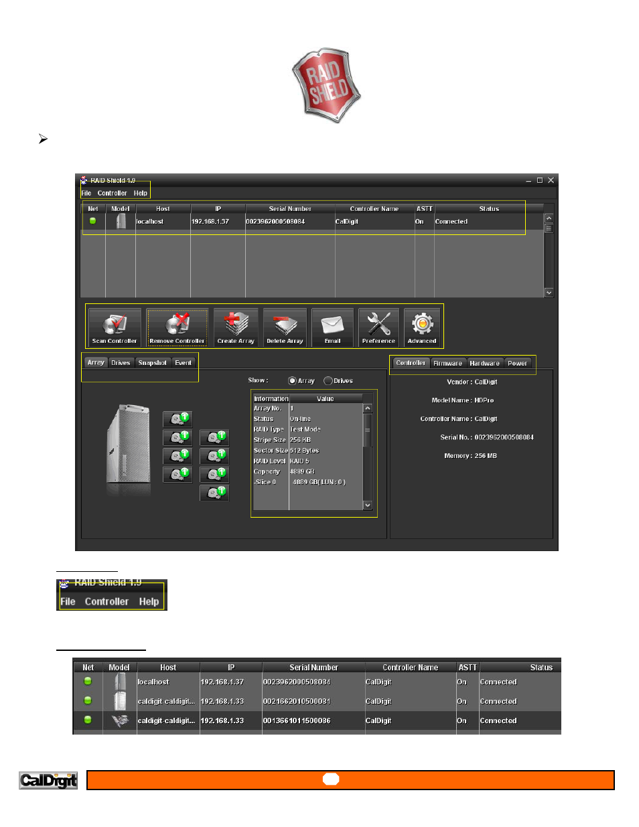Switch to the Firmware tab
This screenshot has width=639, height=827.
[x=447, y=363]
